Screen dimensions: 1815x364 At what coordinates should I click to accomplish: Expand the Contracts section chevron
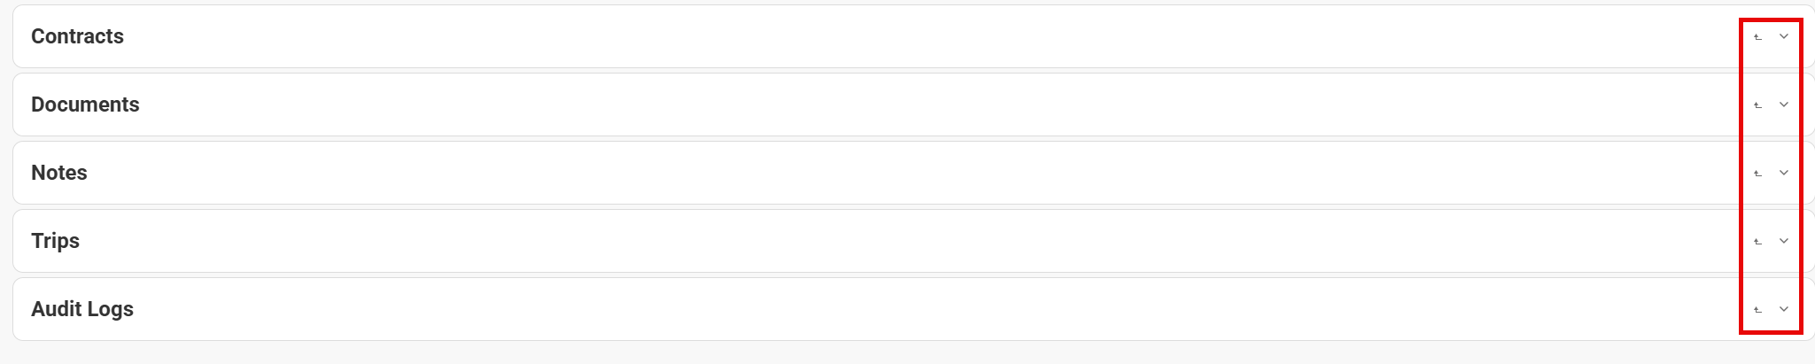pyautogui.click(x=1784, y=36)
